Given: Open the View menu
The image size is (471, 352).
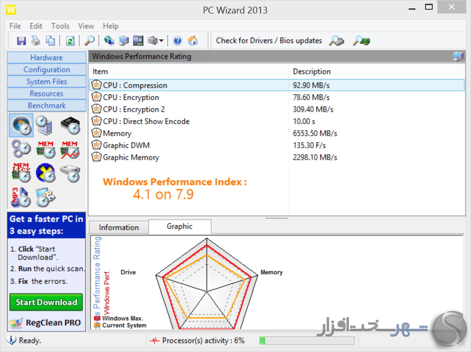Looking at the screenshot, I should click(x=86, y=26).
